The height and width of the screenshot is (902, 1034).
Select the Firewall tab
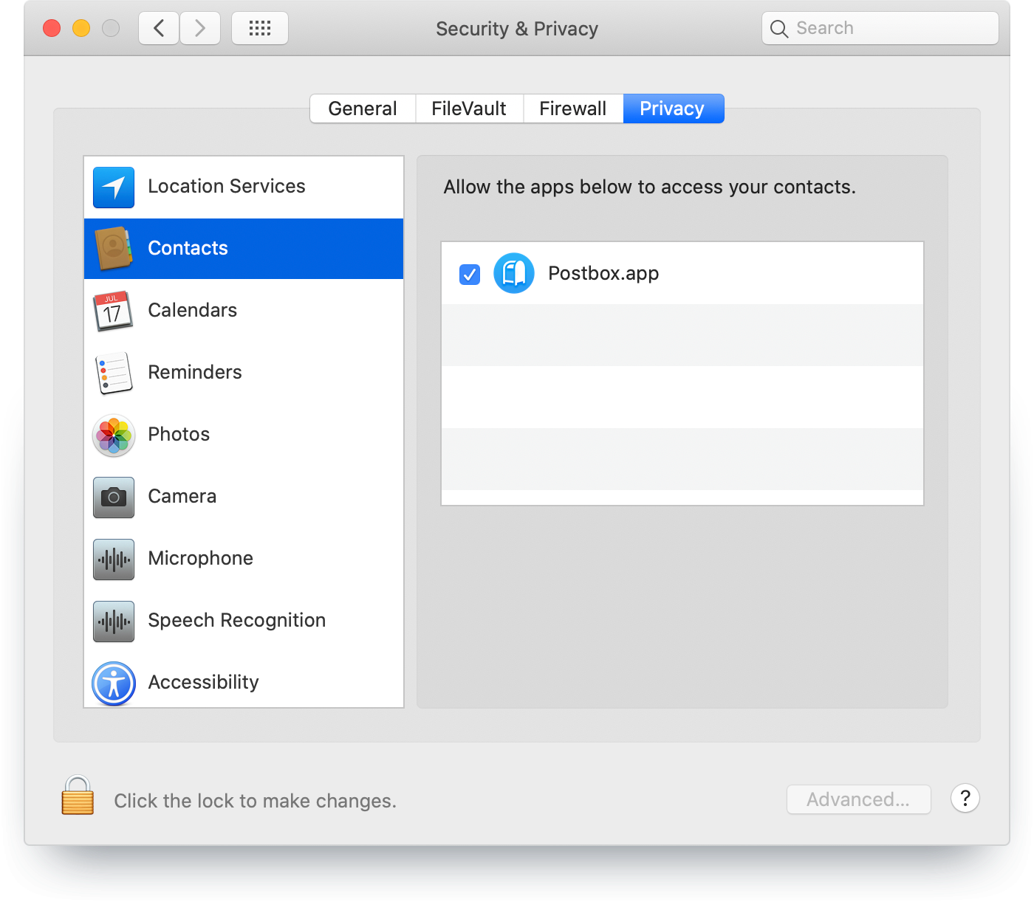573,109
